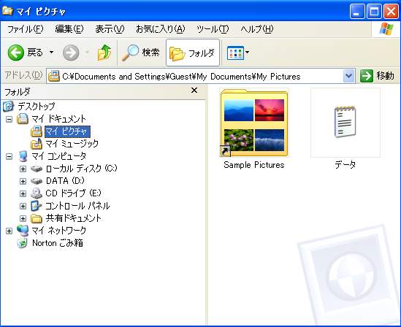401x327 pixels.
Task: Open the ツール(T) menu
Action: click(213, 29)
